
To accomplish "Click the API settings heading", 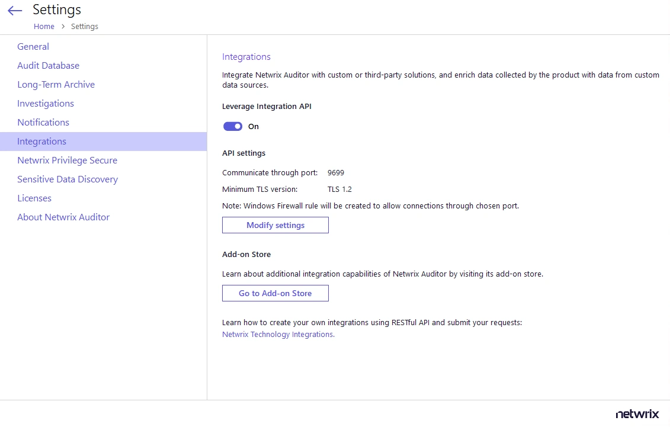I will (x=243, y=153).
